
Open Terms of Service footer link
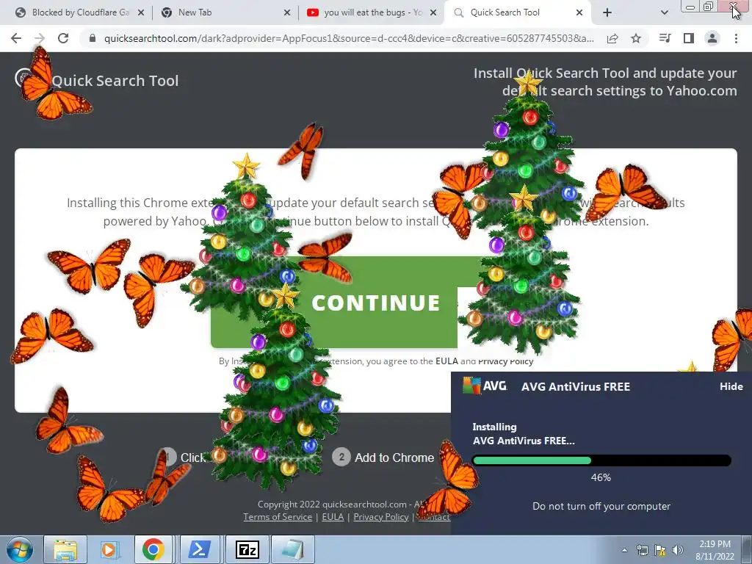278,516
